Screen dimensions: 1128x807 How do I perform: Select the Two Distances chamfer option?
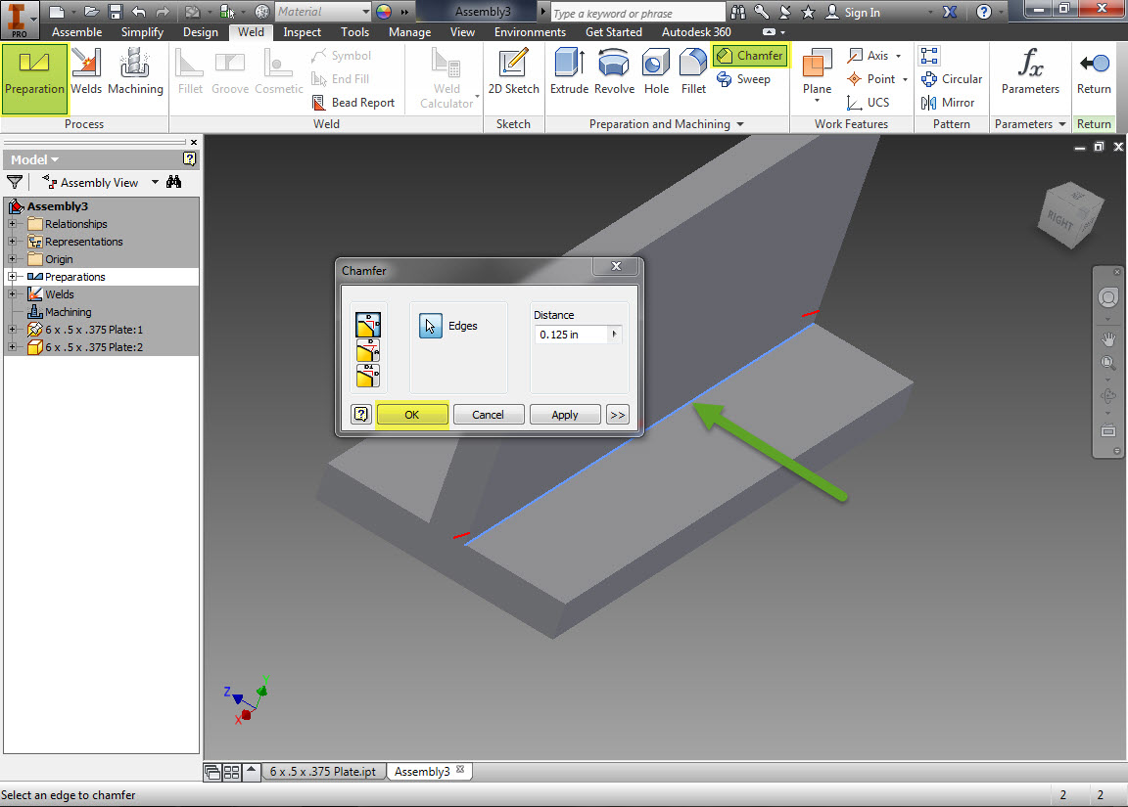coord(368,376)
